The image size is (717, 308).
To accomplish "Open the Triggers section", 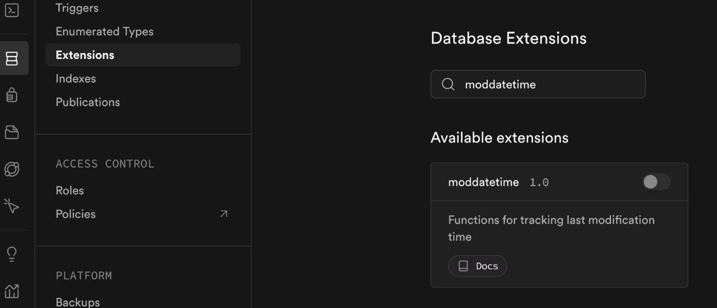I will tap(77, 8).
